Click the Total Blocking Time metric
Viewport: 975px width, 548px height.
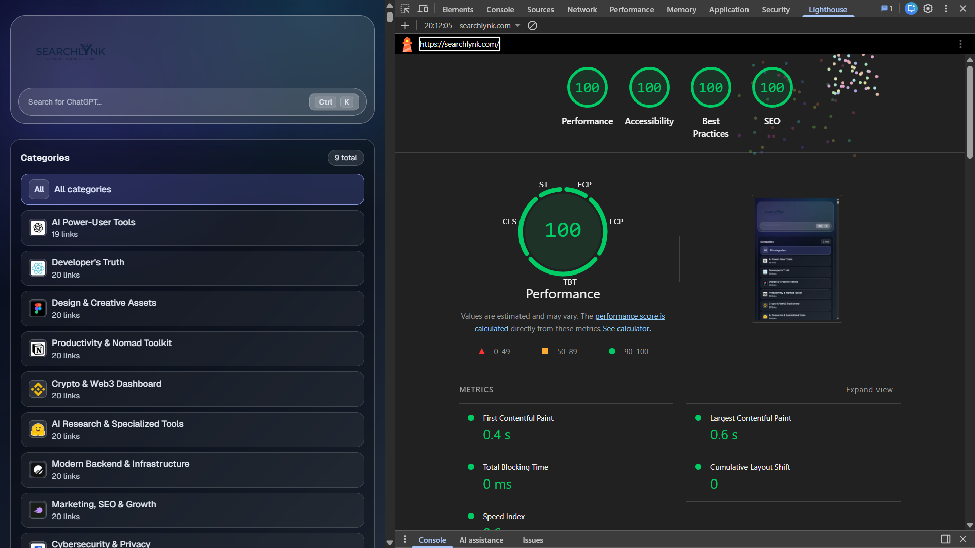(x=566, y=477)
